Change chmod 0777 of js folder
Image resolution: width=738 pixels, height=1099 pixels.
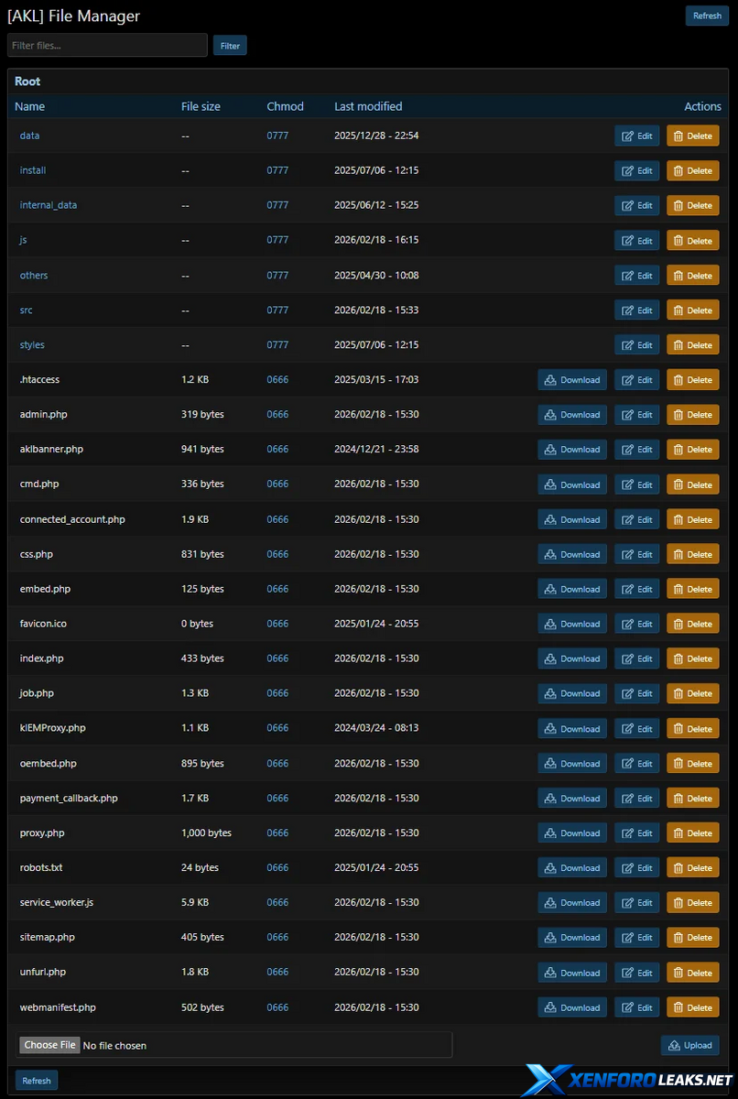pos(277,240)
